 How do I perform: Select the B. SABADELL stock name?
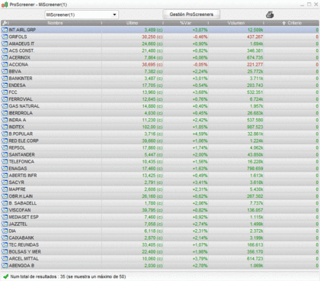[23, 203]
